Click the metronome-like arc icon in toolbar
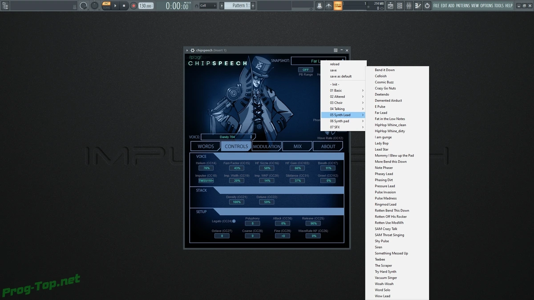The image size is (534, 300). pos(329,6)
